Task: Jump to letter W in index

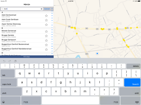Action: pyautogui.click(x=52, y=46)
